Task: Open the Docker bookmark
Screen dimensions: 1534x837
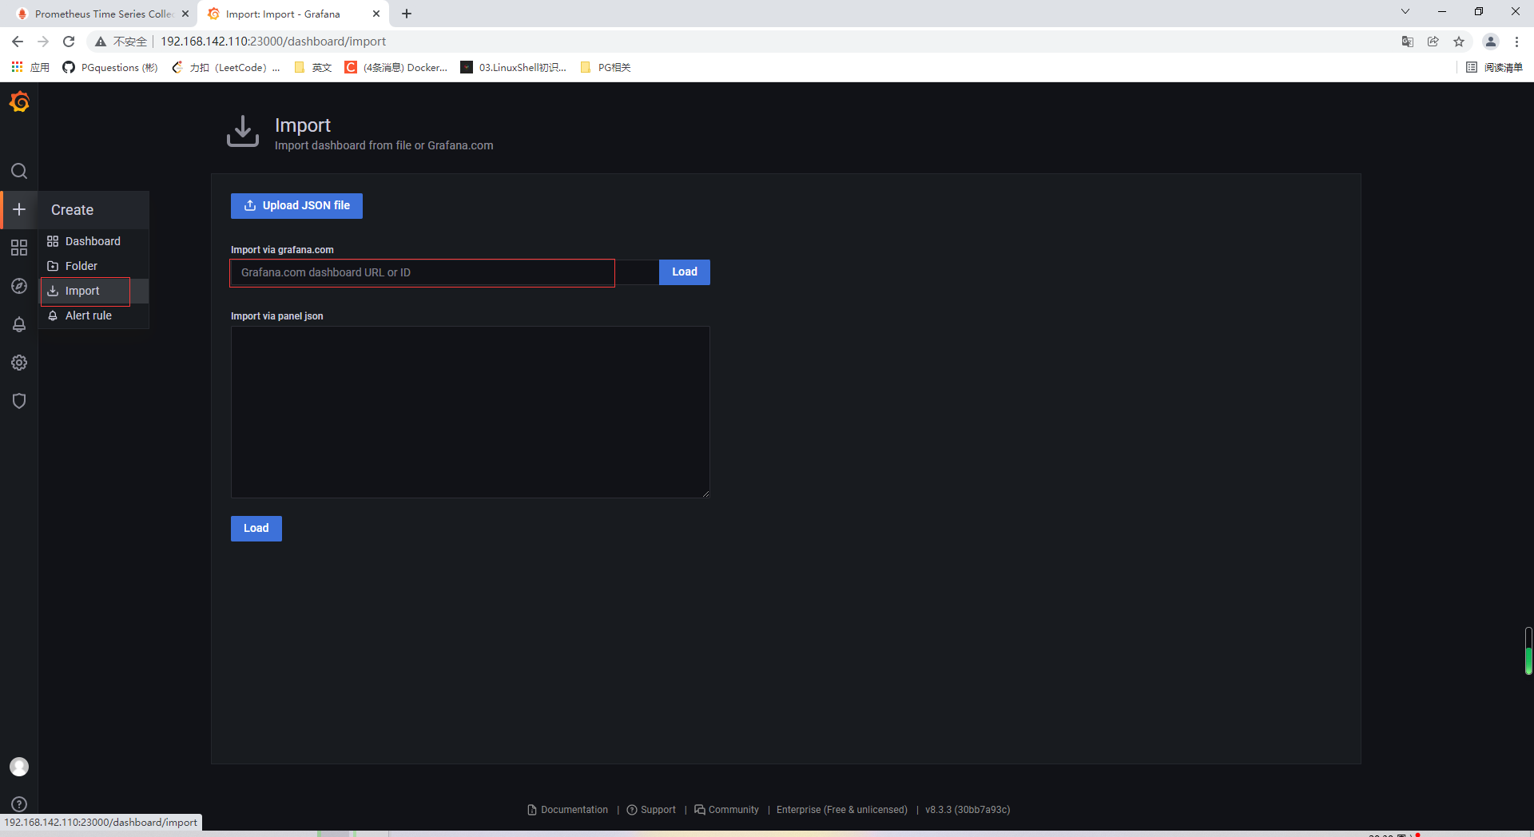Action: 396,68
